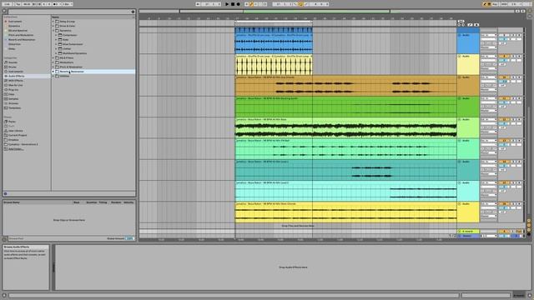This screenshot has height=300, width=534.
Task: Expand the Delay & Loop folder
Action: click(53, 22)
